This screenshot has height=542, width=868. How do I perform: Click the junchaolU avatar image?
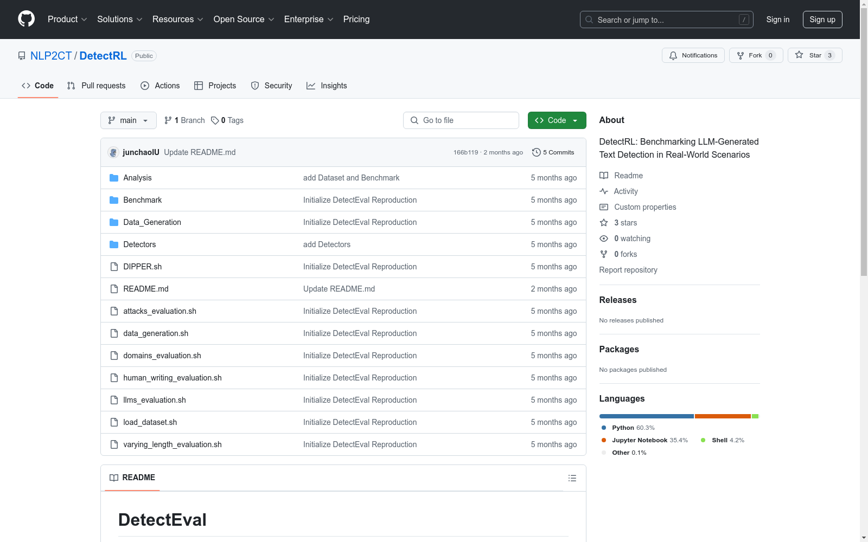(x=113, y=152)
